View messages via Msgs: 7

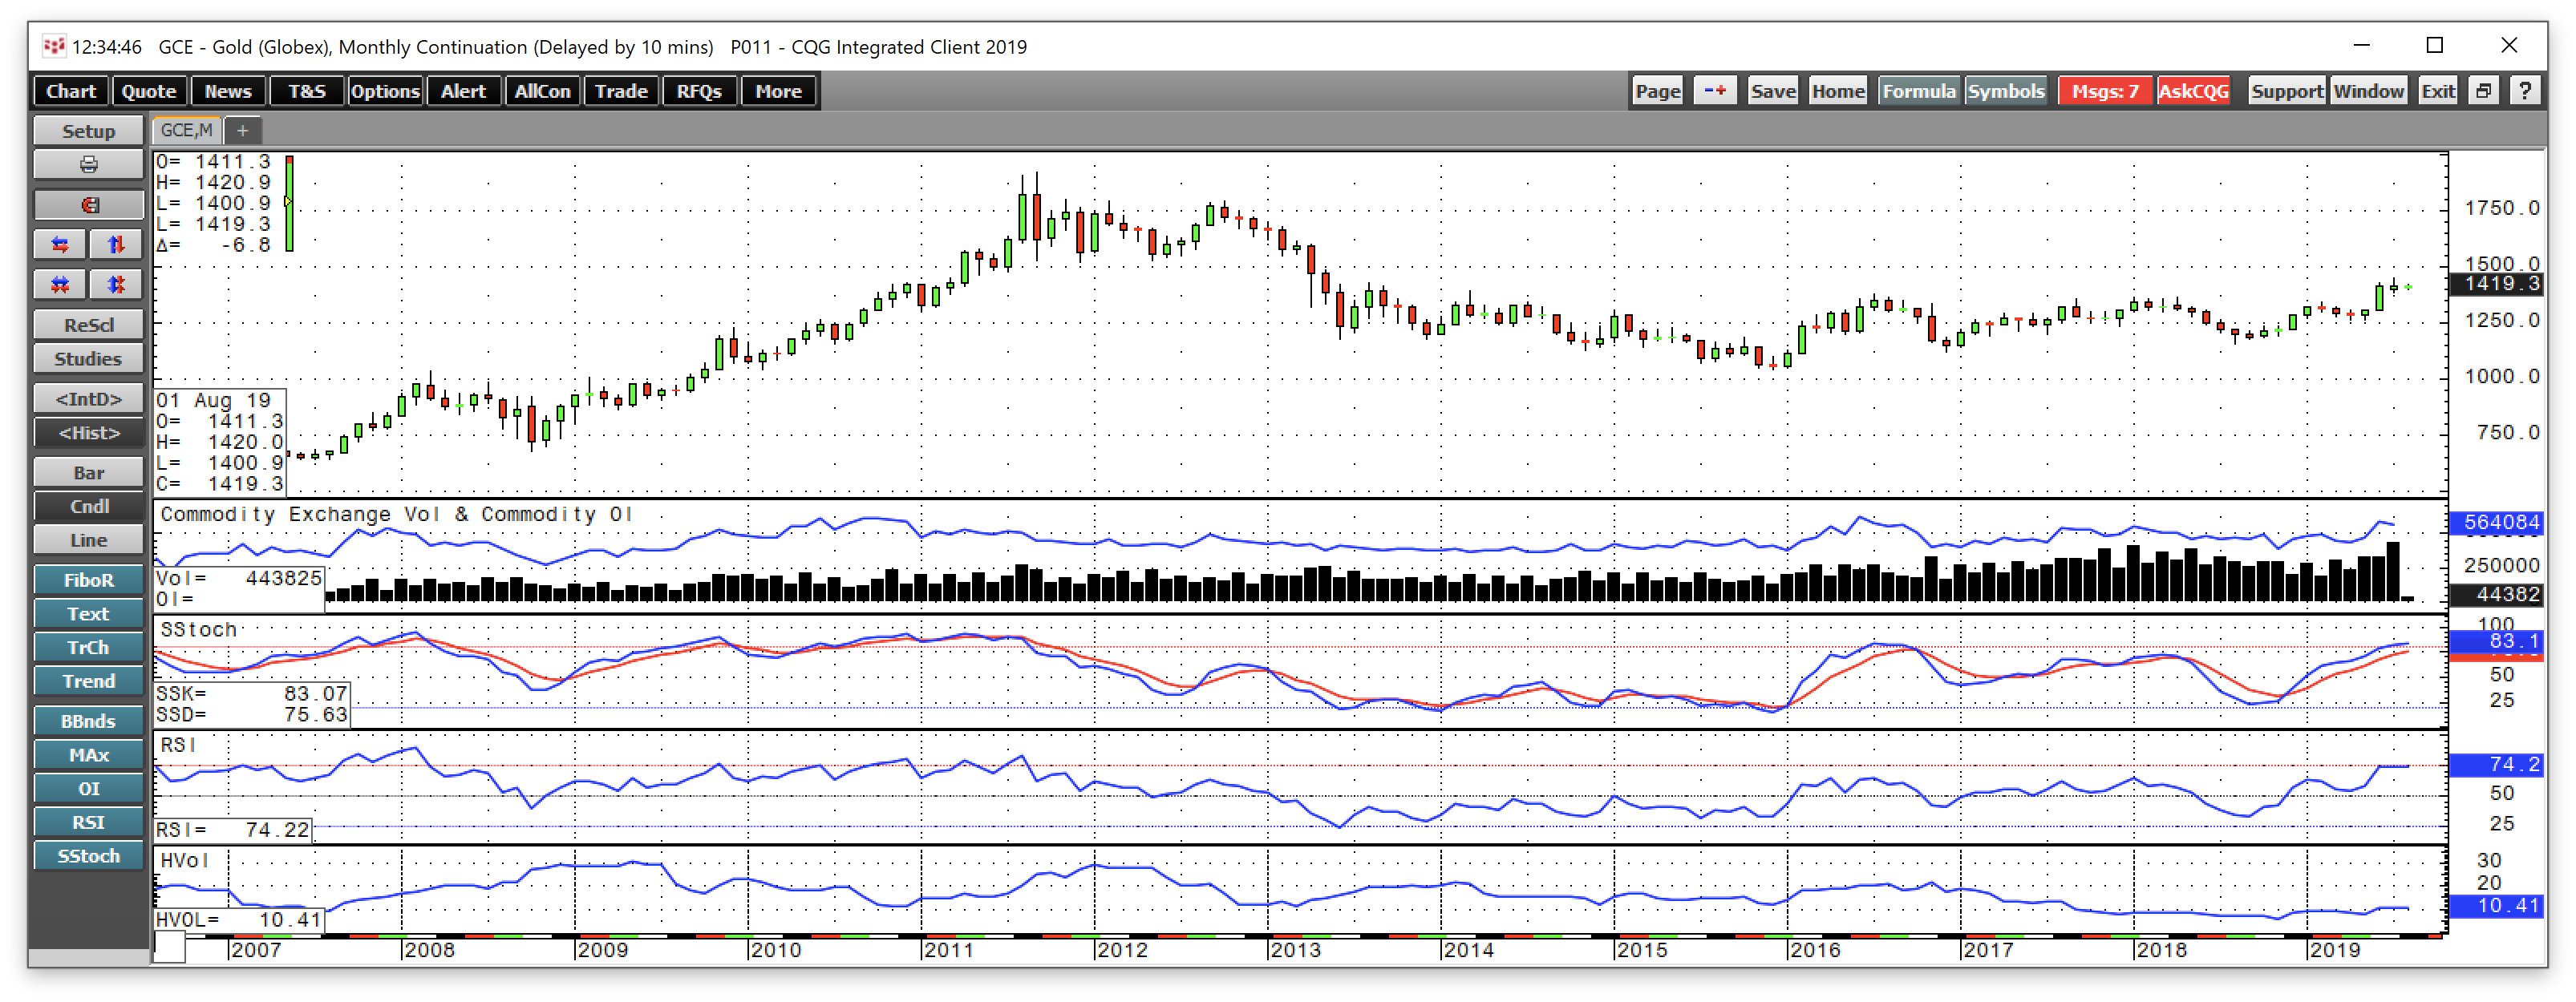(2105, 91)
